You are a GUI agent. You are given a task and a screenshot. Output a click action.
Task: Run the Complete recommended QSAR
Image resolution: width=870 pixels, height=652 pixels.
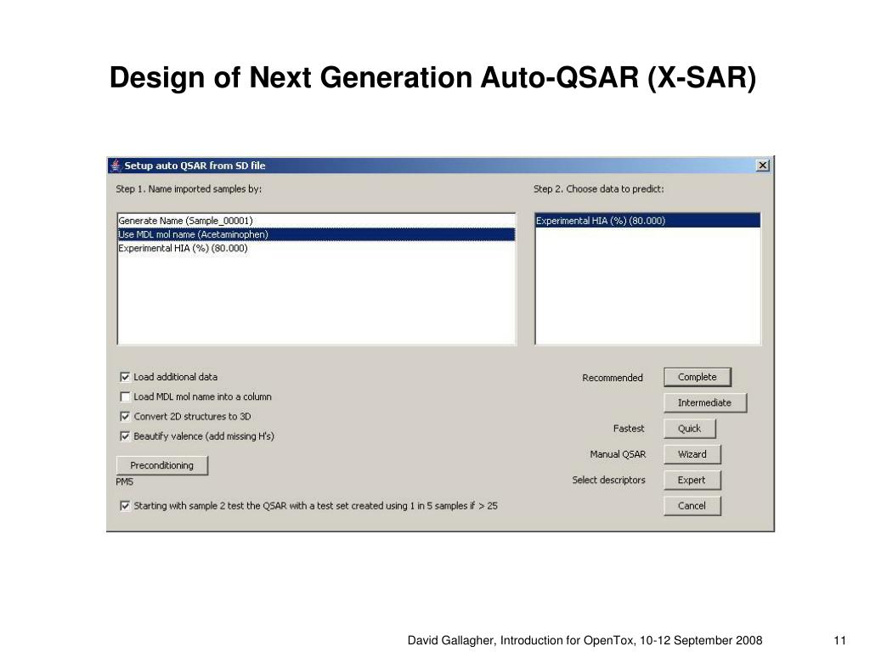698,377
